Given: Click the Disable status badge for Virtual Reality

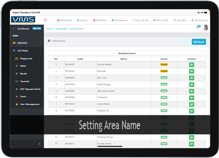Looking at the screenshot, I should click(164, 65).
